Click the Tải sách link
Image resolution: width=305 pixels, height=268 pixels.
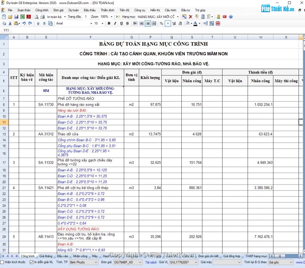[151, 262]
